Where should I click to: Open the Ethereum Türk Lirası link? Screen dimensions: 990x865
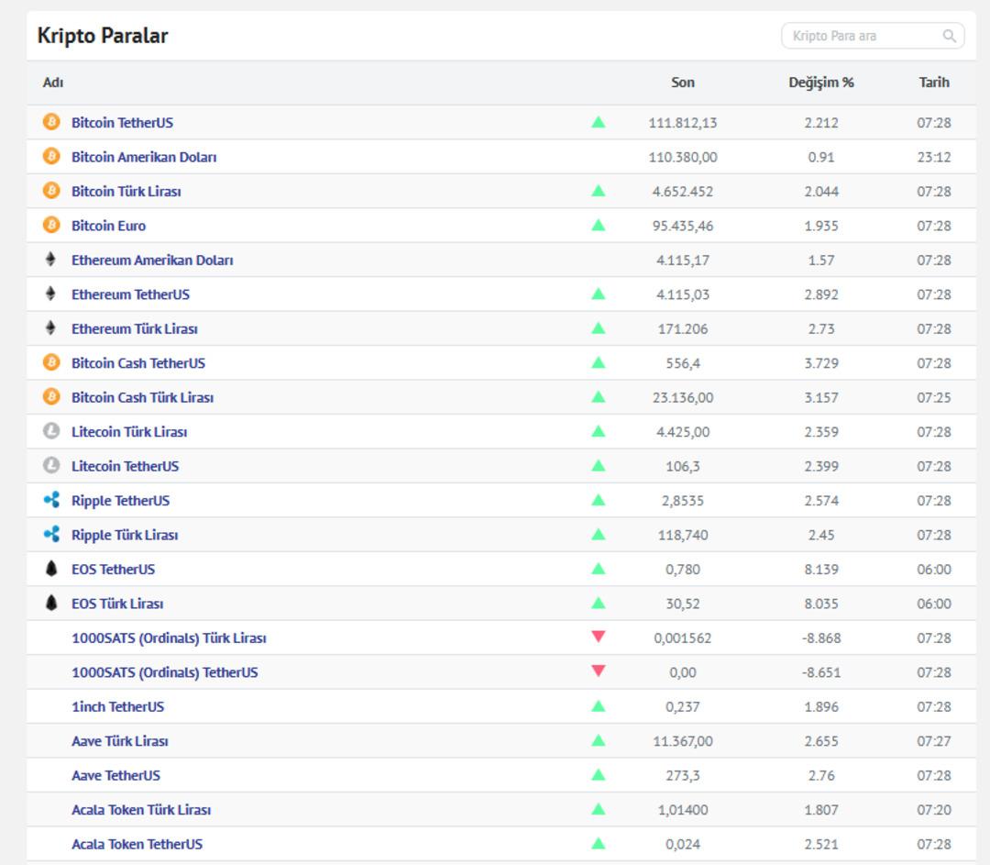pyautogui.click(x=135, y=328)
